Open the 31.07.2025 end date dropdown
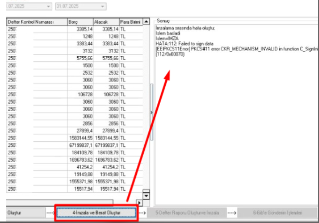 (102, 6)
